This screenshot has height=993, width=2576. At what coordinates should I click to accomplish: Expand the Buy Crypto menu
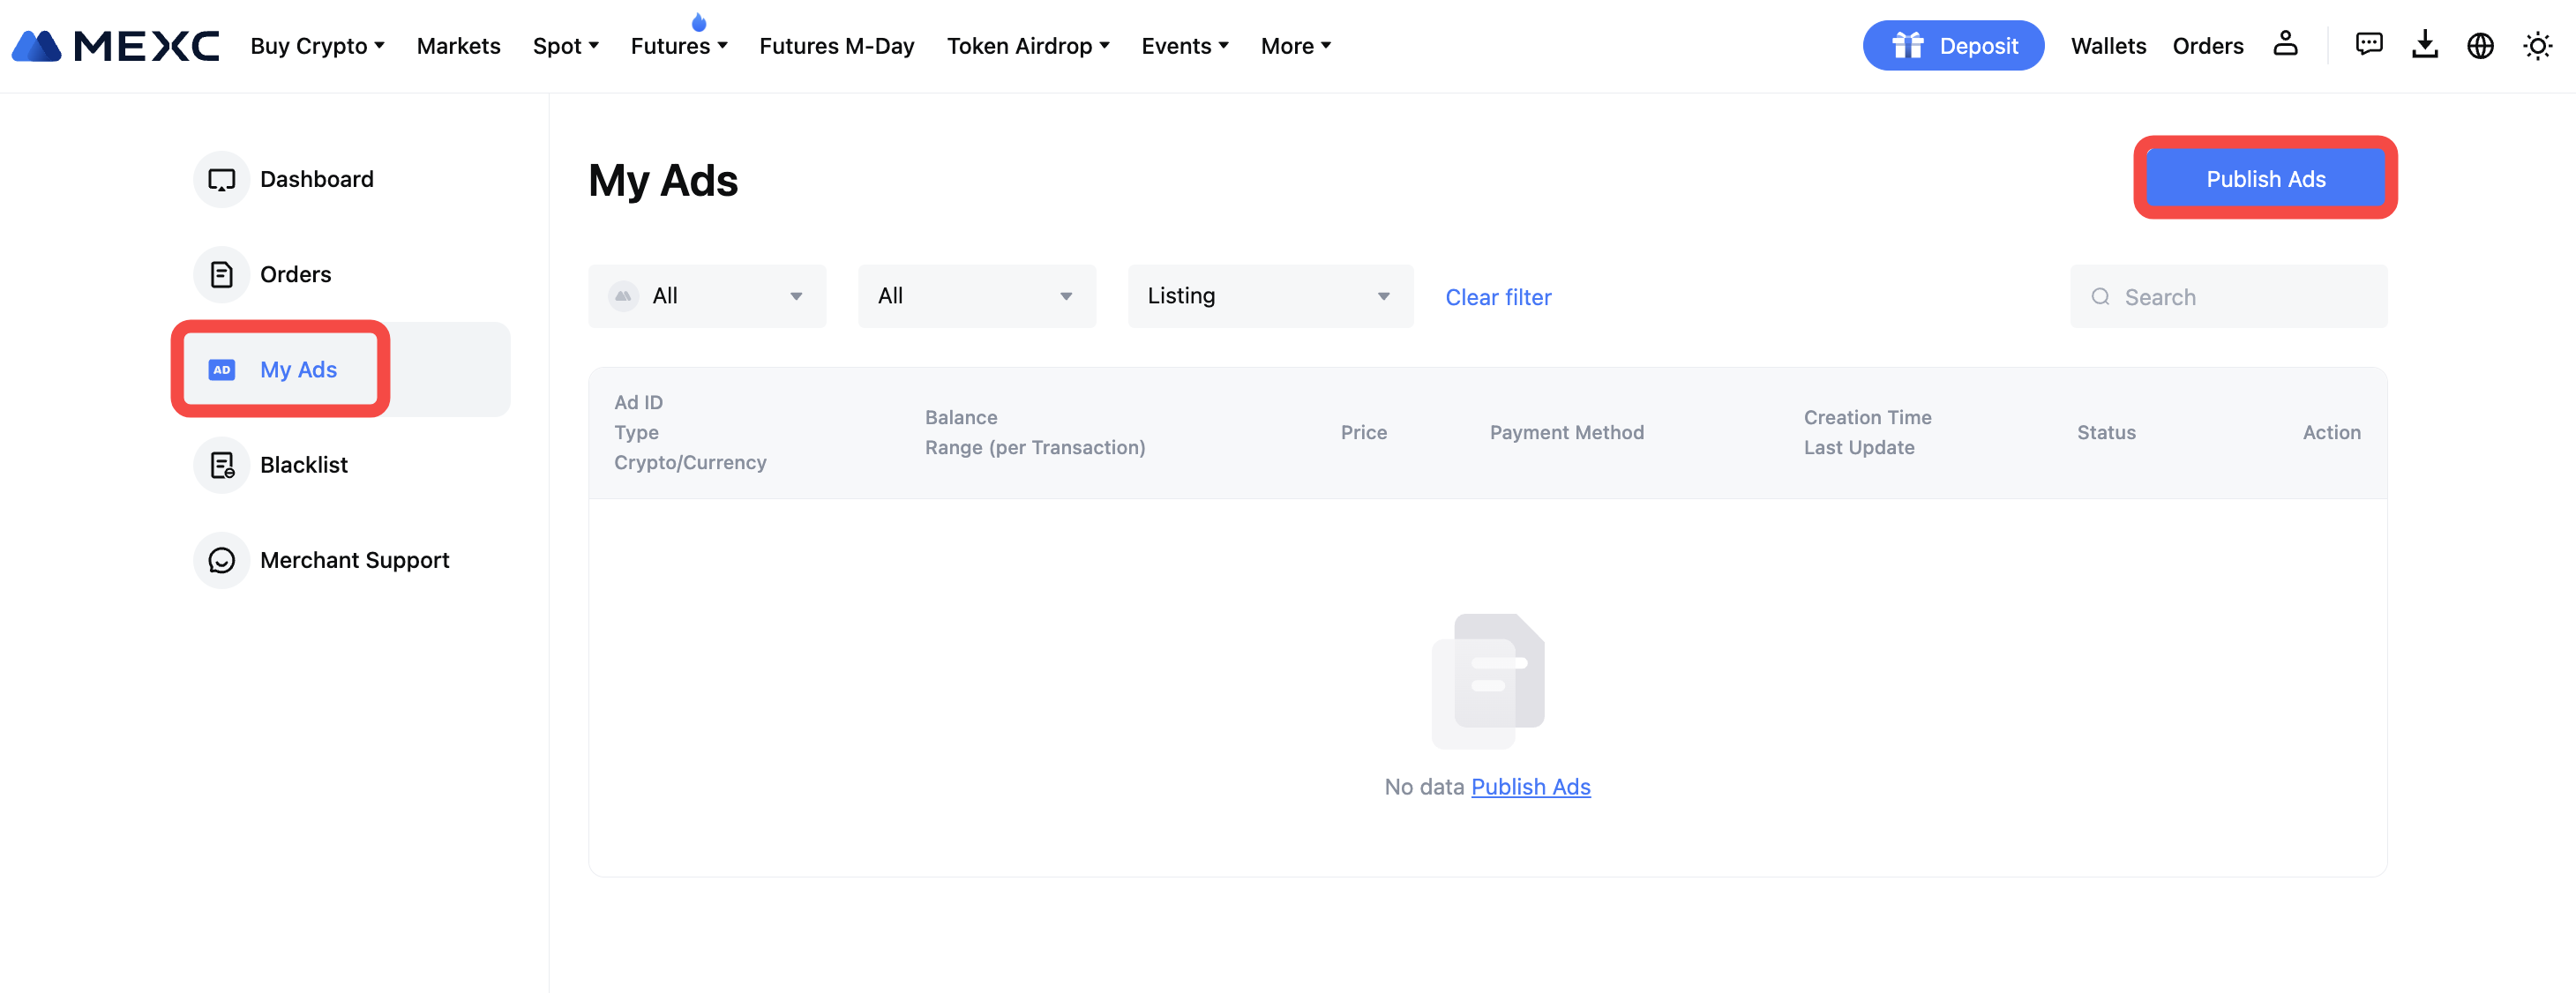(317, 46)
